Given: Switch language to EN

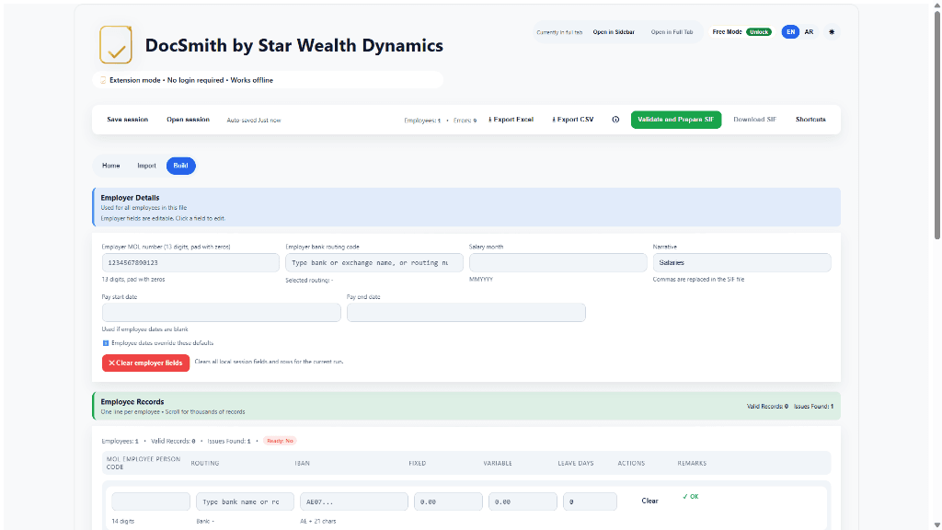Looking at the screenshot, I should click(789, 32).
